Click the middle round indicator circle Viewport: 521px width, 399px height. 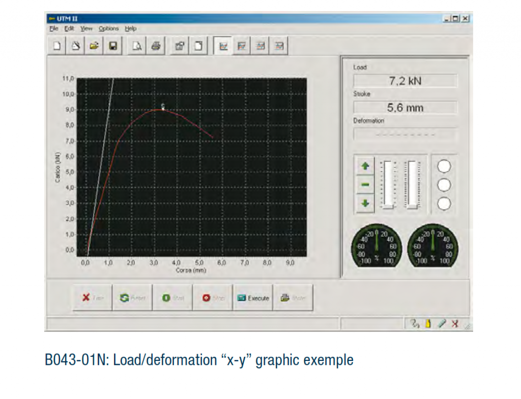(444, 184)
